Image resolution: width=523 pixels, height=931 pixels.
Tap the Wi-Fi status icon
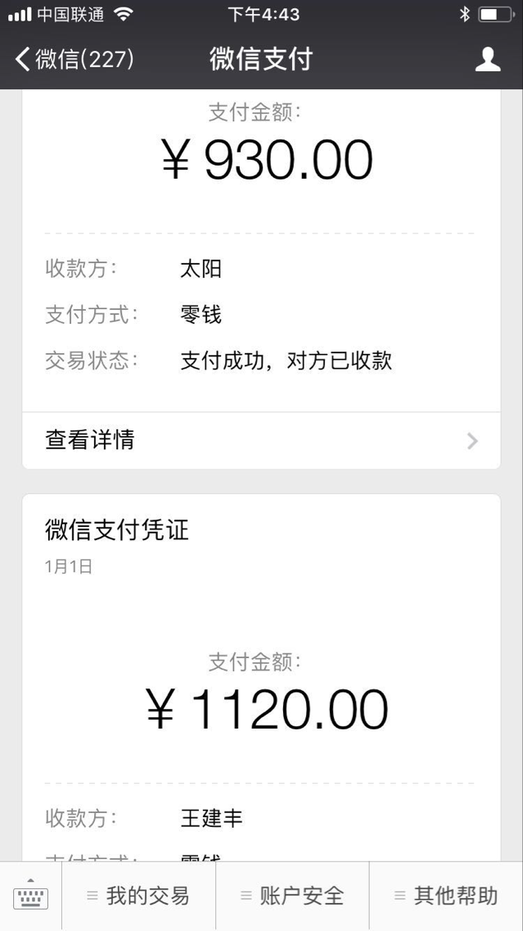(x=124, y=14)
